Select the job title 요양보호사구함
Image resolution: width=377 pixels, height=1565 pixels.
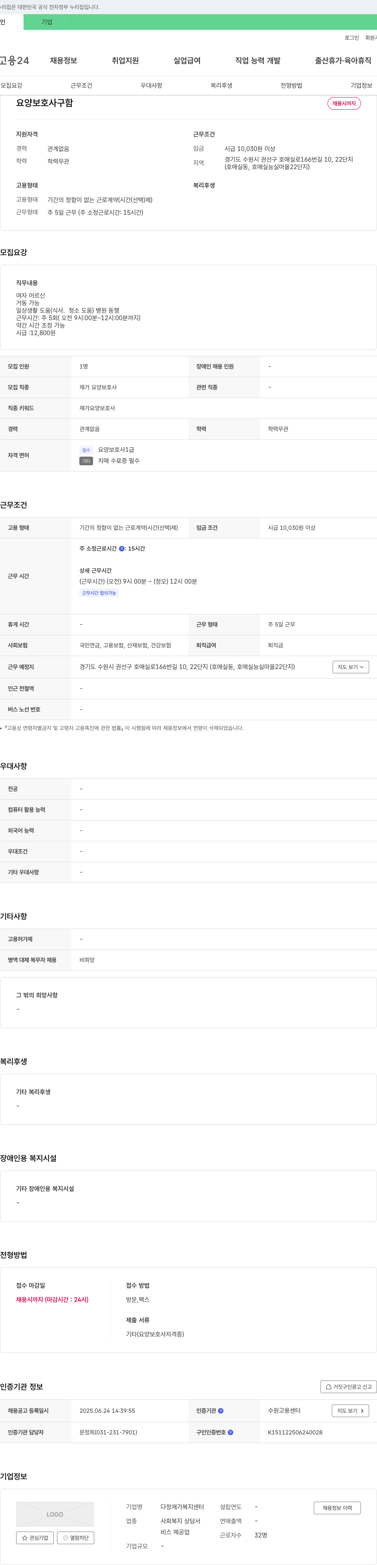pyautogui.click(x=44, y=103)
